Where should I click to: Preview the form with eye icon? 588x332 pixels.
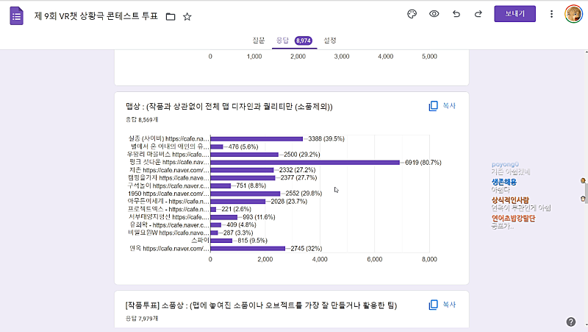(x=434, y=14)
